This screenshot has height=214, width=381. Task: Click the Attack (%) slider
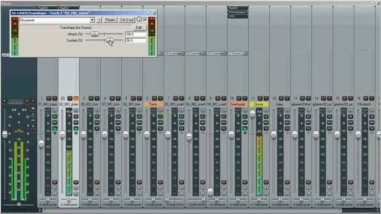click(x=104, y=34)
